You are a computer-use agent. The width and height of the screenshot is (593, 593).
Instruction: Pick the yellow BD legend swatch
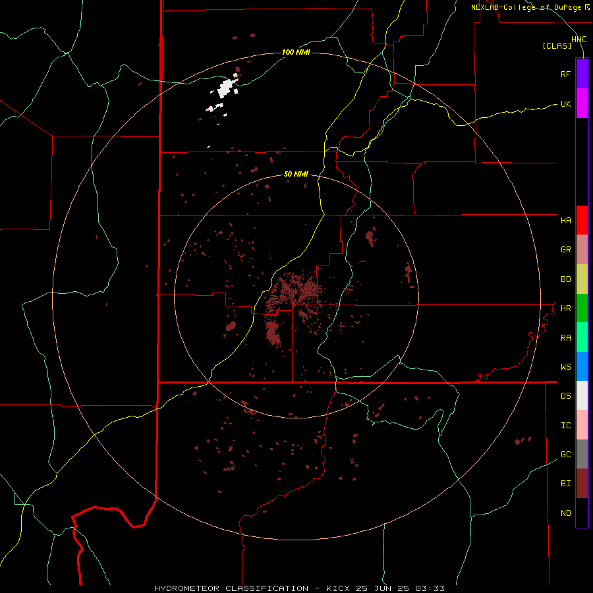tap(582, 279)
